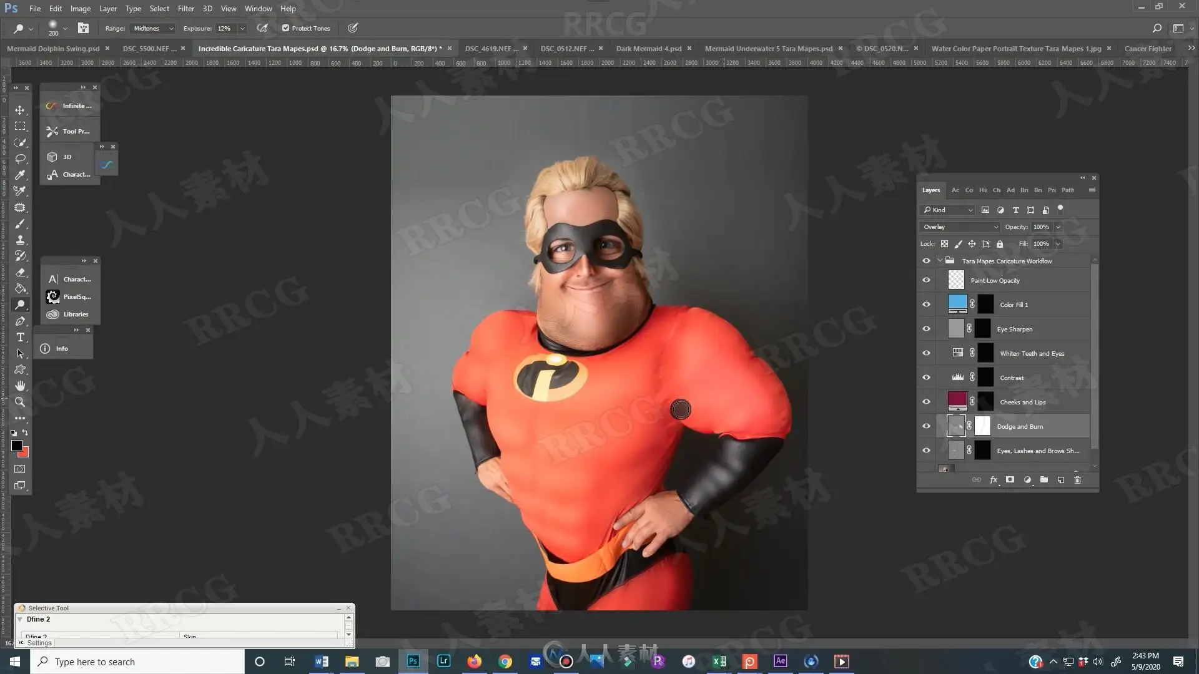Screen dimensions: 1199x674
Task: Open the brush preset picker dropdown
Action: pos(65,29)
